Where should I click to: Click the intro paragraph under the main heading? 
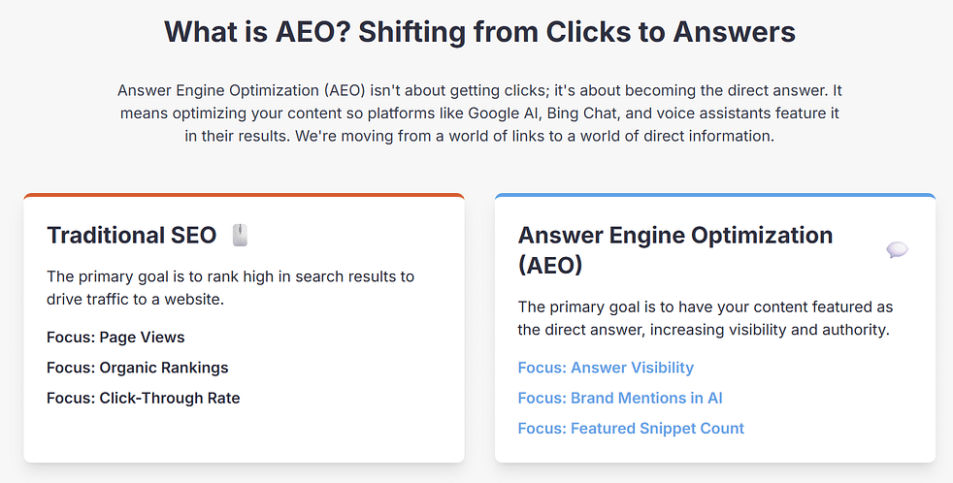click(x=479, y=113)
